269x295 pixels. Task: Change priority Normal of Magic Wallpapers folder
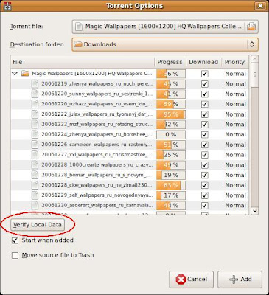pos(235,74)
